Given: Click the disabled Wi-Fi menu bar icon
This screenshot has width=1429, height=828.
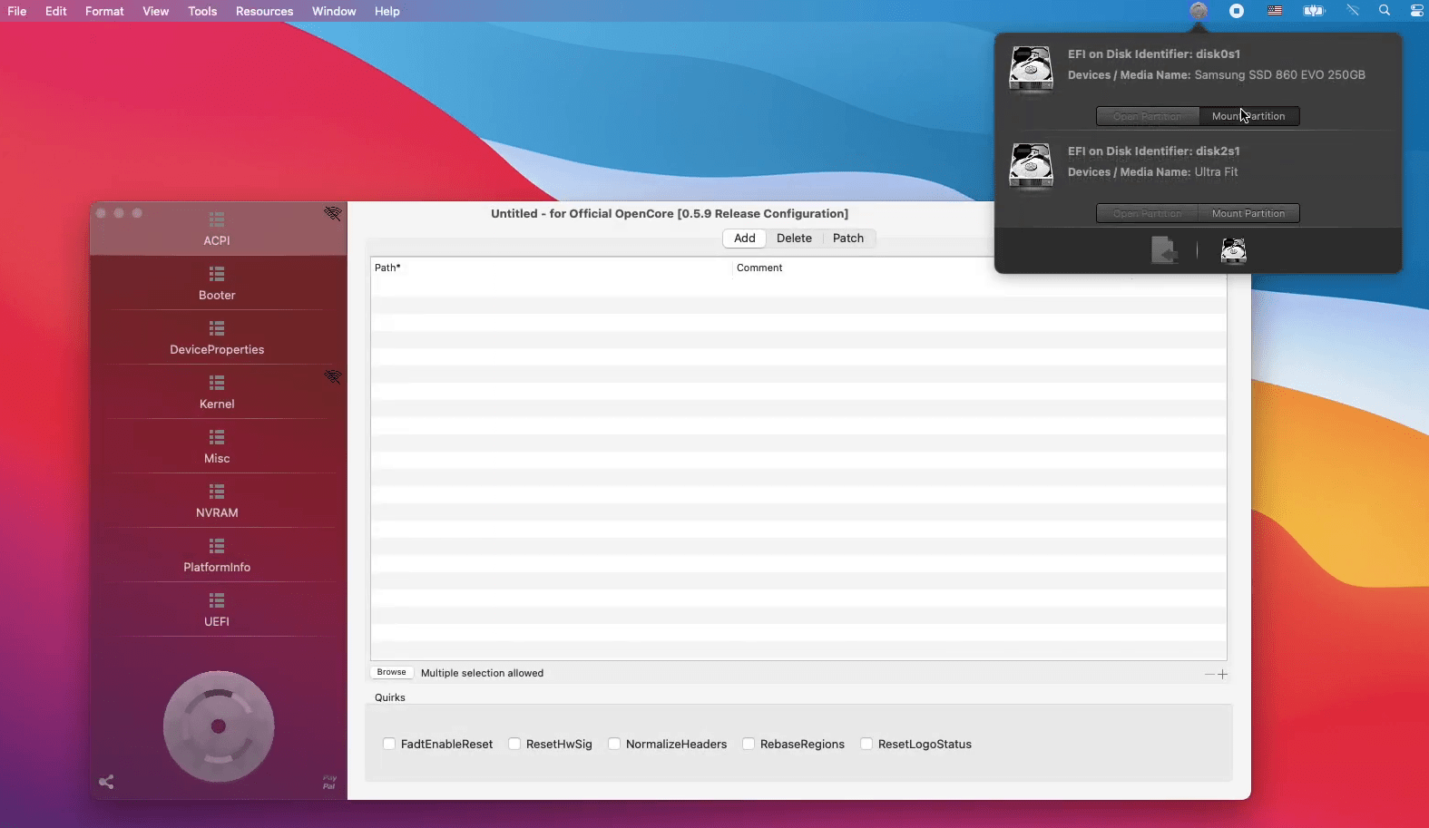Looking at the screenshot, I should 1353,11.
